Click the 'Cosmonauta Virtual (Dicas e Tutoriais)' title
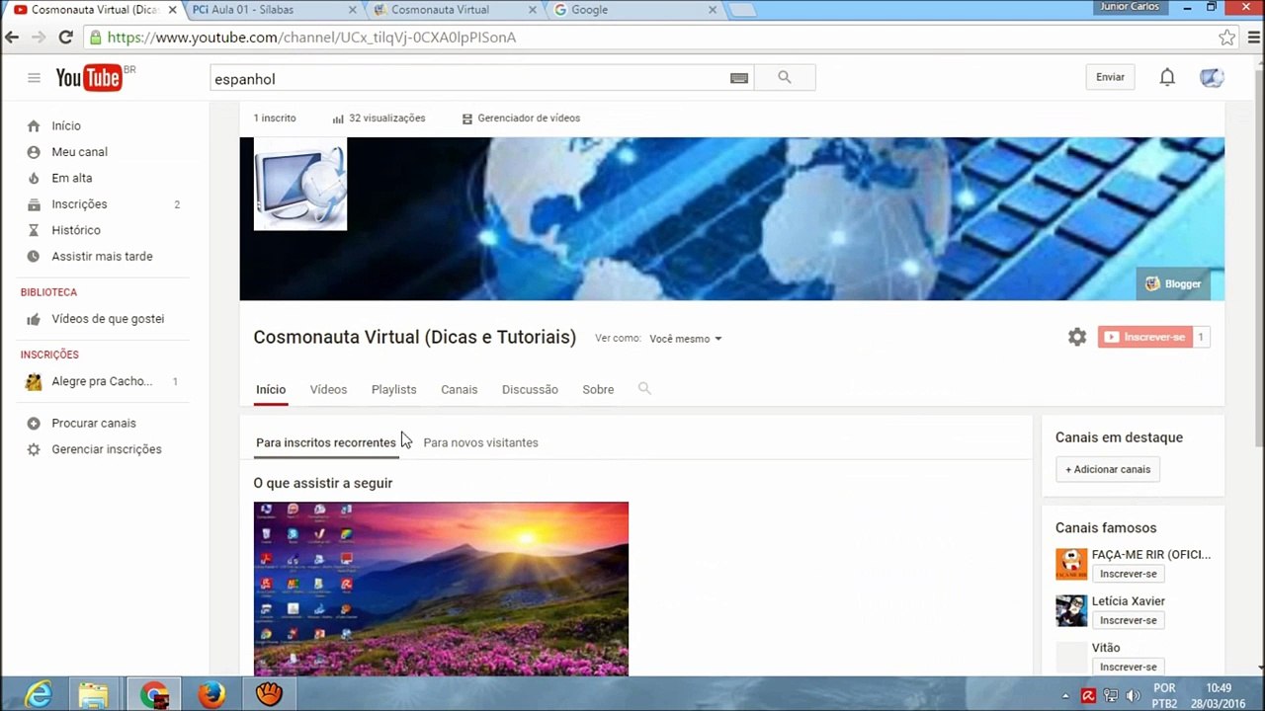1265x711 pixels. point(414,337)
